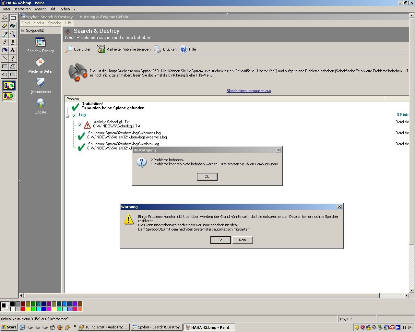Pick the black color swatch

coord(12,304)
